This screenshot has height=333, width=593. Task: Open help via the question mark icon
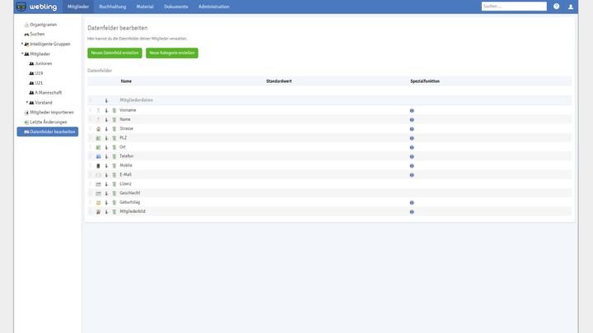click(x=556, y=7)
